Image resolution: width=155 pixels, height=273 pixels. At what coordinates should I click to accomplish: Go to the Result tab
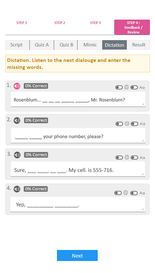point(139,45)
